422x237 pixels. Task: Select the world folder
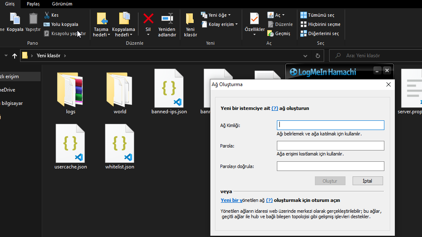120,92
